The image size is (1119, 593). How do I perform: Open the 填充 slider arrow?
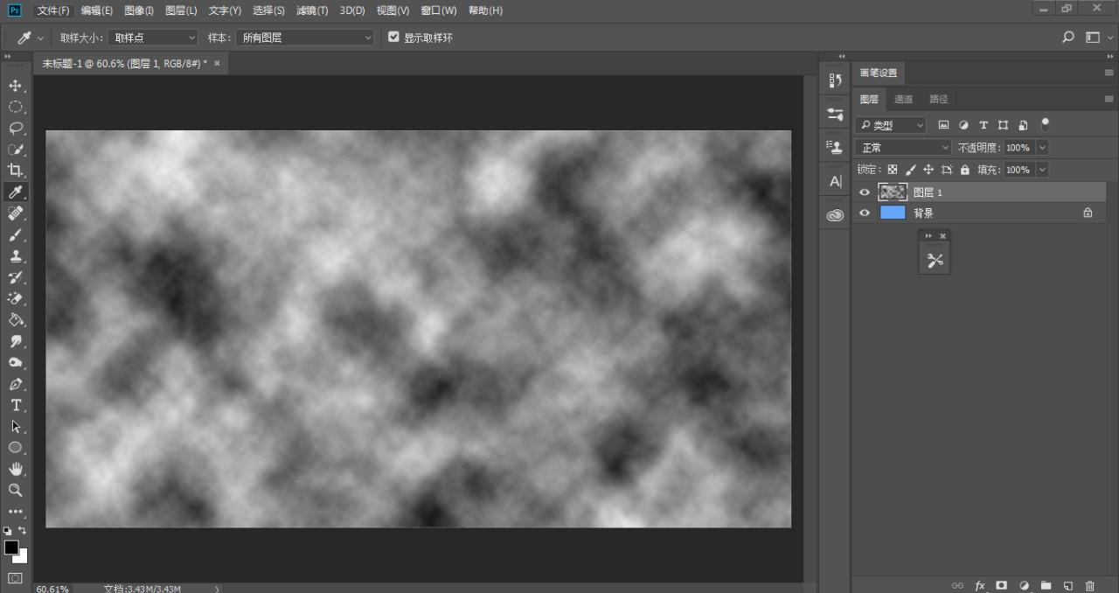pos(1041,170)
